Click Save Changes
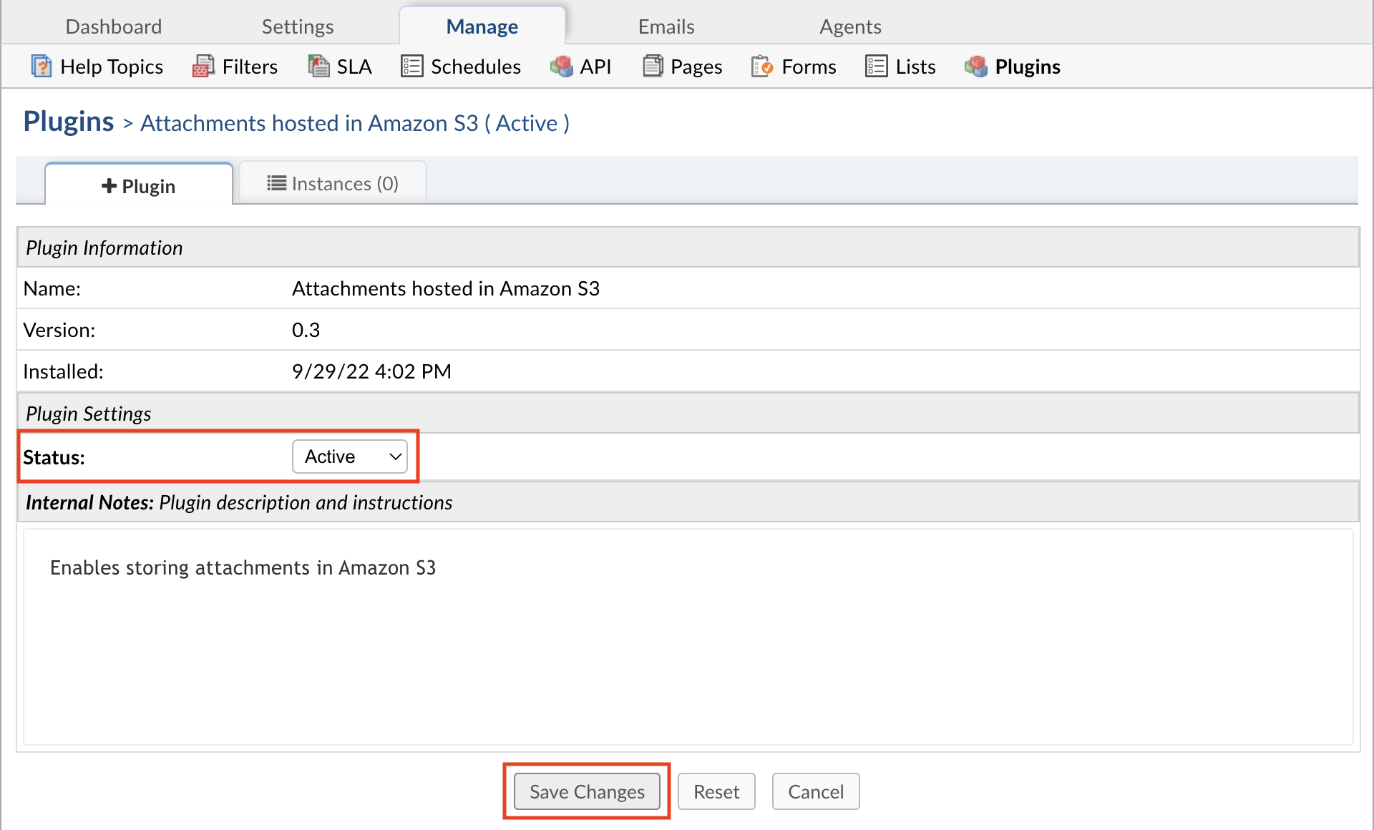The height and width of the screenshot is (830, 1374). (x=586, y=791)
